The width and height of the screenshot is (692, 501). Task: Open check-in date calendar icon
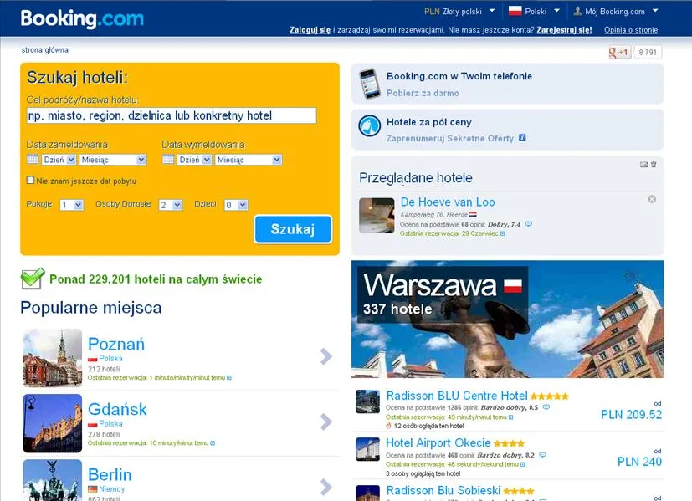click(33, 160)
